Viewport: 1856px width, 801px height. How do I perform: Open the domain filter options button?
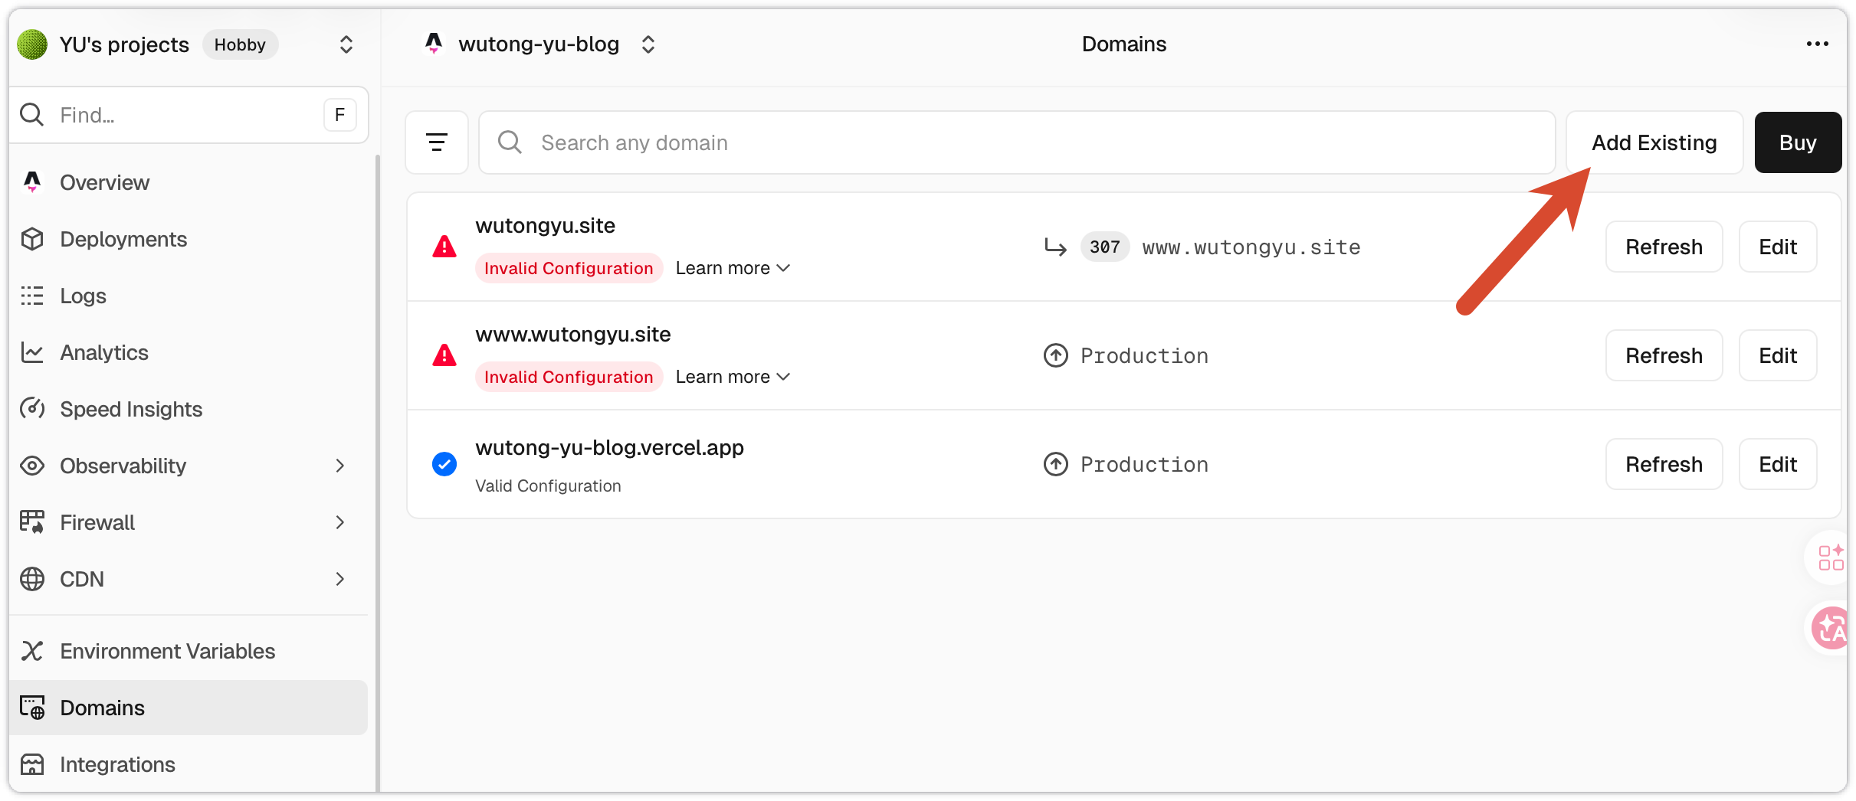pos(437,142)
